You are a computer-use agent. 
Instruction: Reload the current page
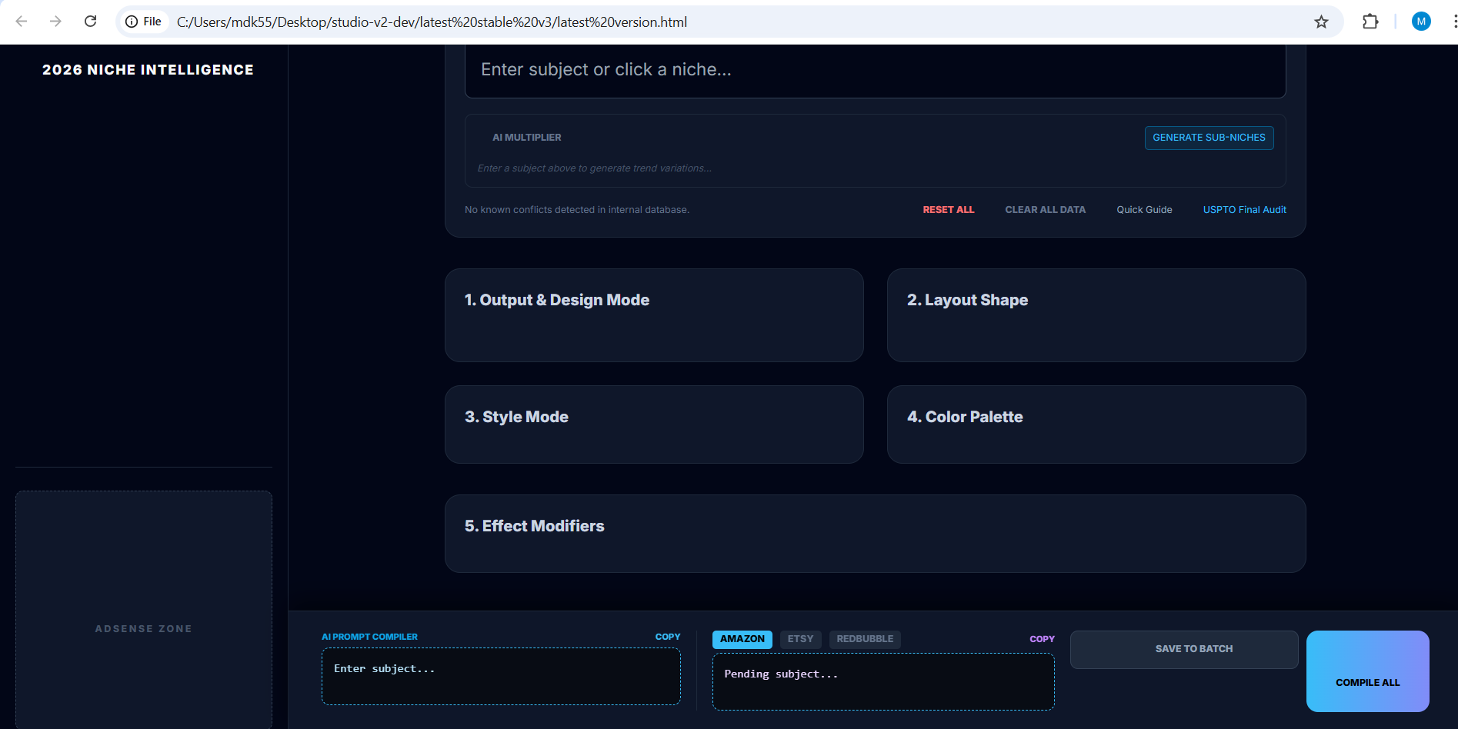pyautogui.click(x=90, y=22)
